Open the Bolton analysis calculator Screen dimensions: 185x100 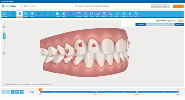coord(130,14)
